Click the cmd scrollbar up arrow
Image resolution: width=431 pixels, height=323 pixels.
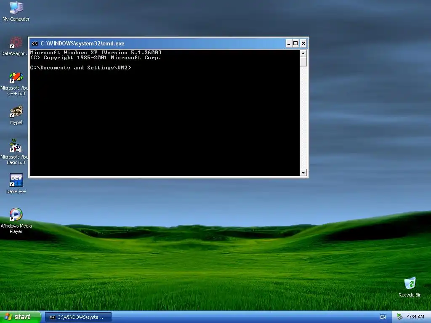click(303, 53)
